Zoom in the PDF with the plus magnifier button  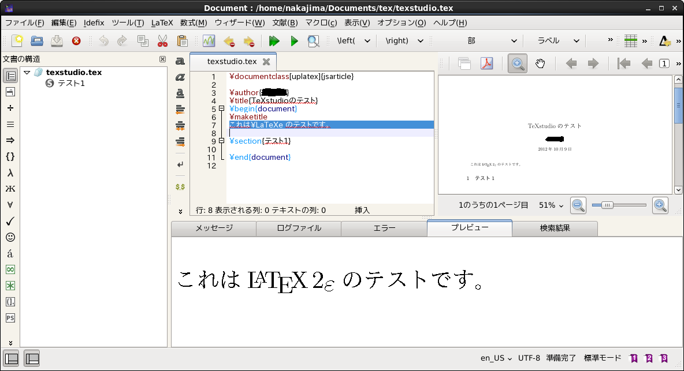tap(660, 205)
